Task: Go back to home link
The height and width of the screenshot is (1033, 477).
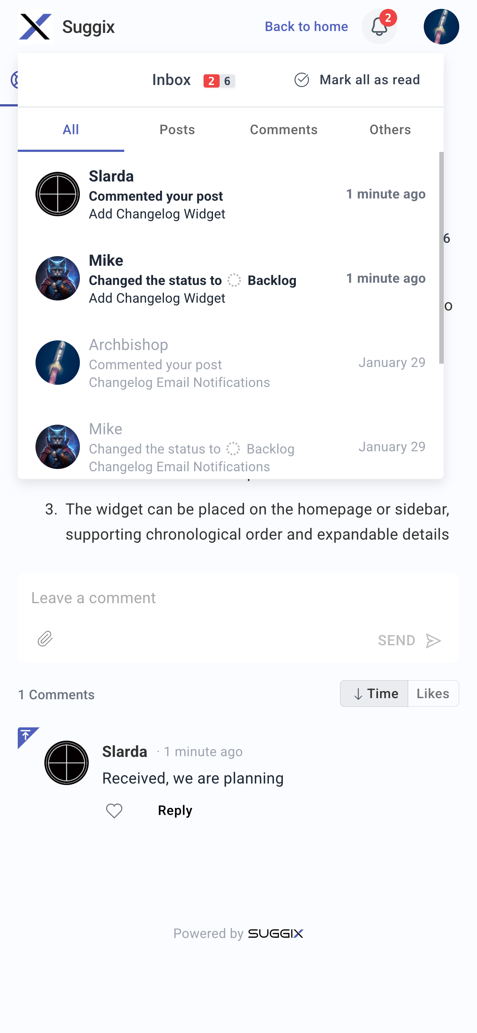Action: [x=306, y=27]
